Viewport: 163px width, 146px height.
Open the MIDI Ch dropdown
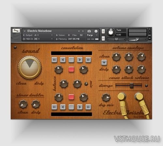pyautogui.click(x=38, y=39)
